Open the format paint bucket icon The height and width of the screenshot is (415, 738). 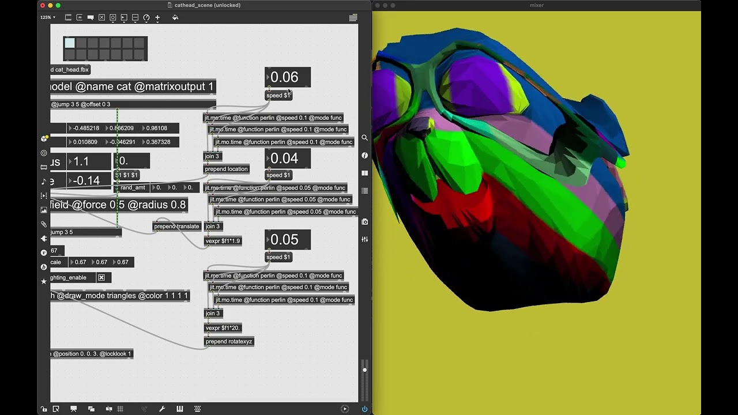tap(175, 18)
